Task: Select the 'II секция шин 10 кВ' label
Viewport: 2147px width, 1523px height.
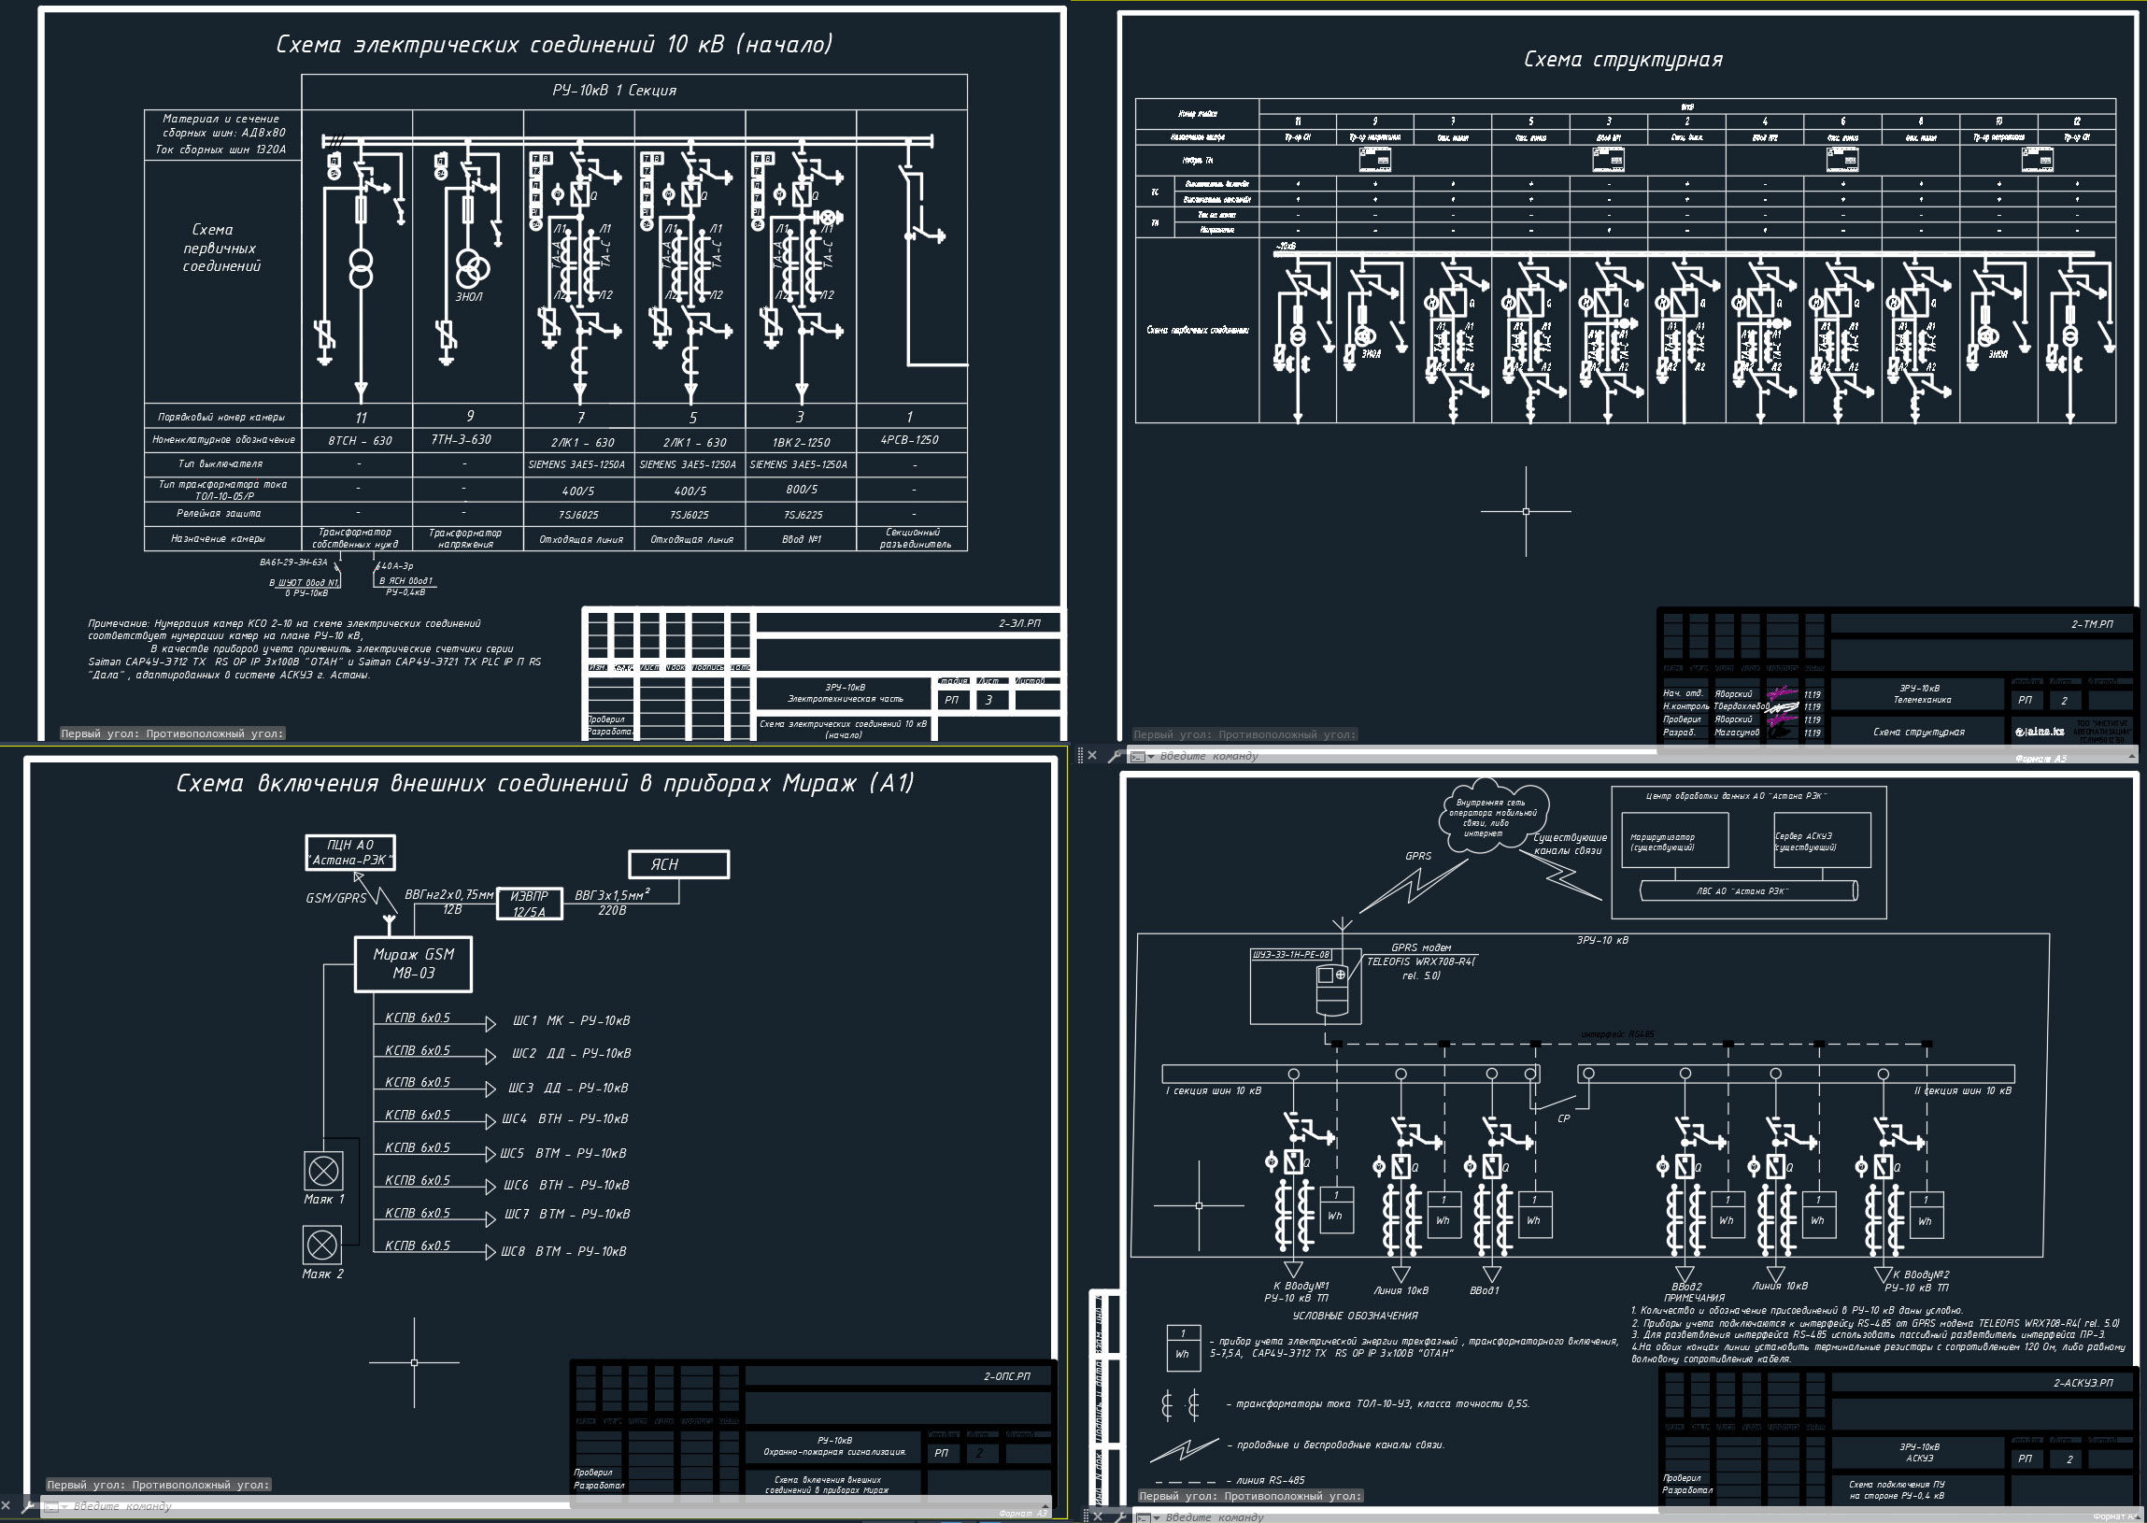Action: [1962, 1090]
